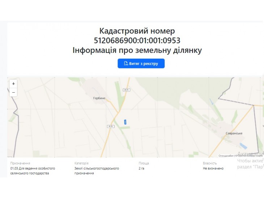This screenshot has height=198, width=264.
Task: Click the value '01.03 Для ведення особистого'
Action: [33, 168]
